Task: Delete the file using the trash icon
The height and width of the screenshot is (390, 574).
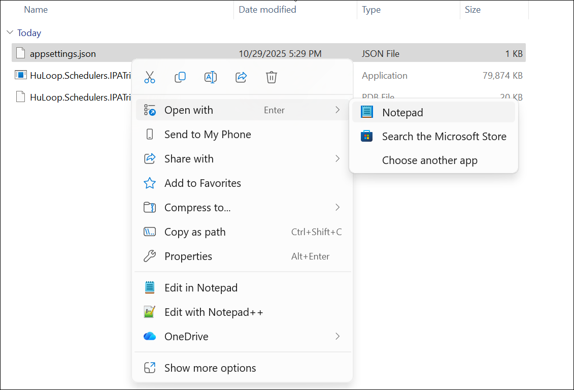Action: (x=271, y=77)
